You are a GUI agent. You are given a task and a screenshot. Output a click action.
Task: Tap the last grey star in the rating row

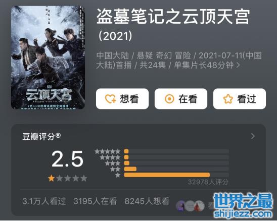(x=84, y=178)
